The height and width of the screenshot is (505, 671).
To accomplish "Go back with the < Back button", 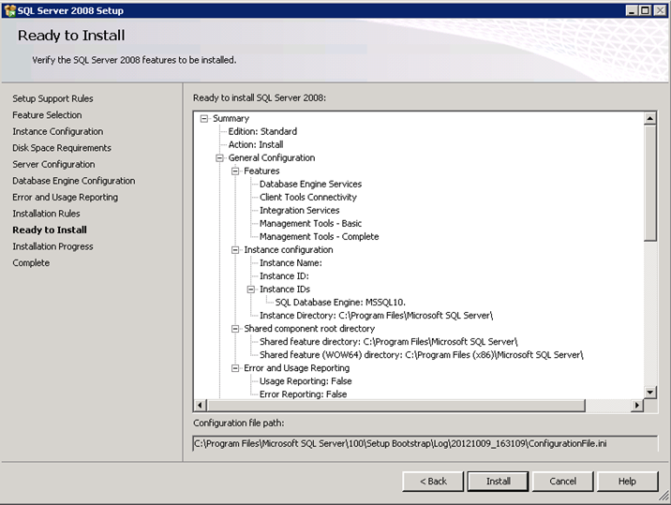I will pos(433,482).
